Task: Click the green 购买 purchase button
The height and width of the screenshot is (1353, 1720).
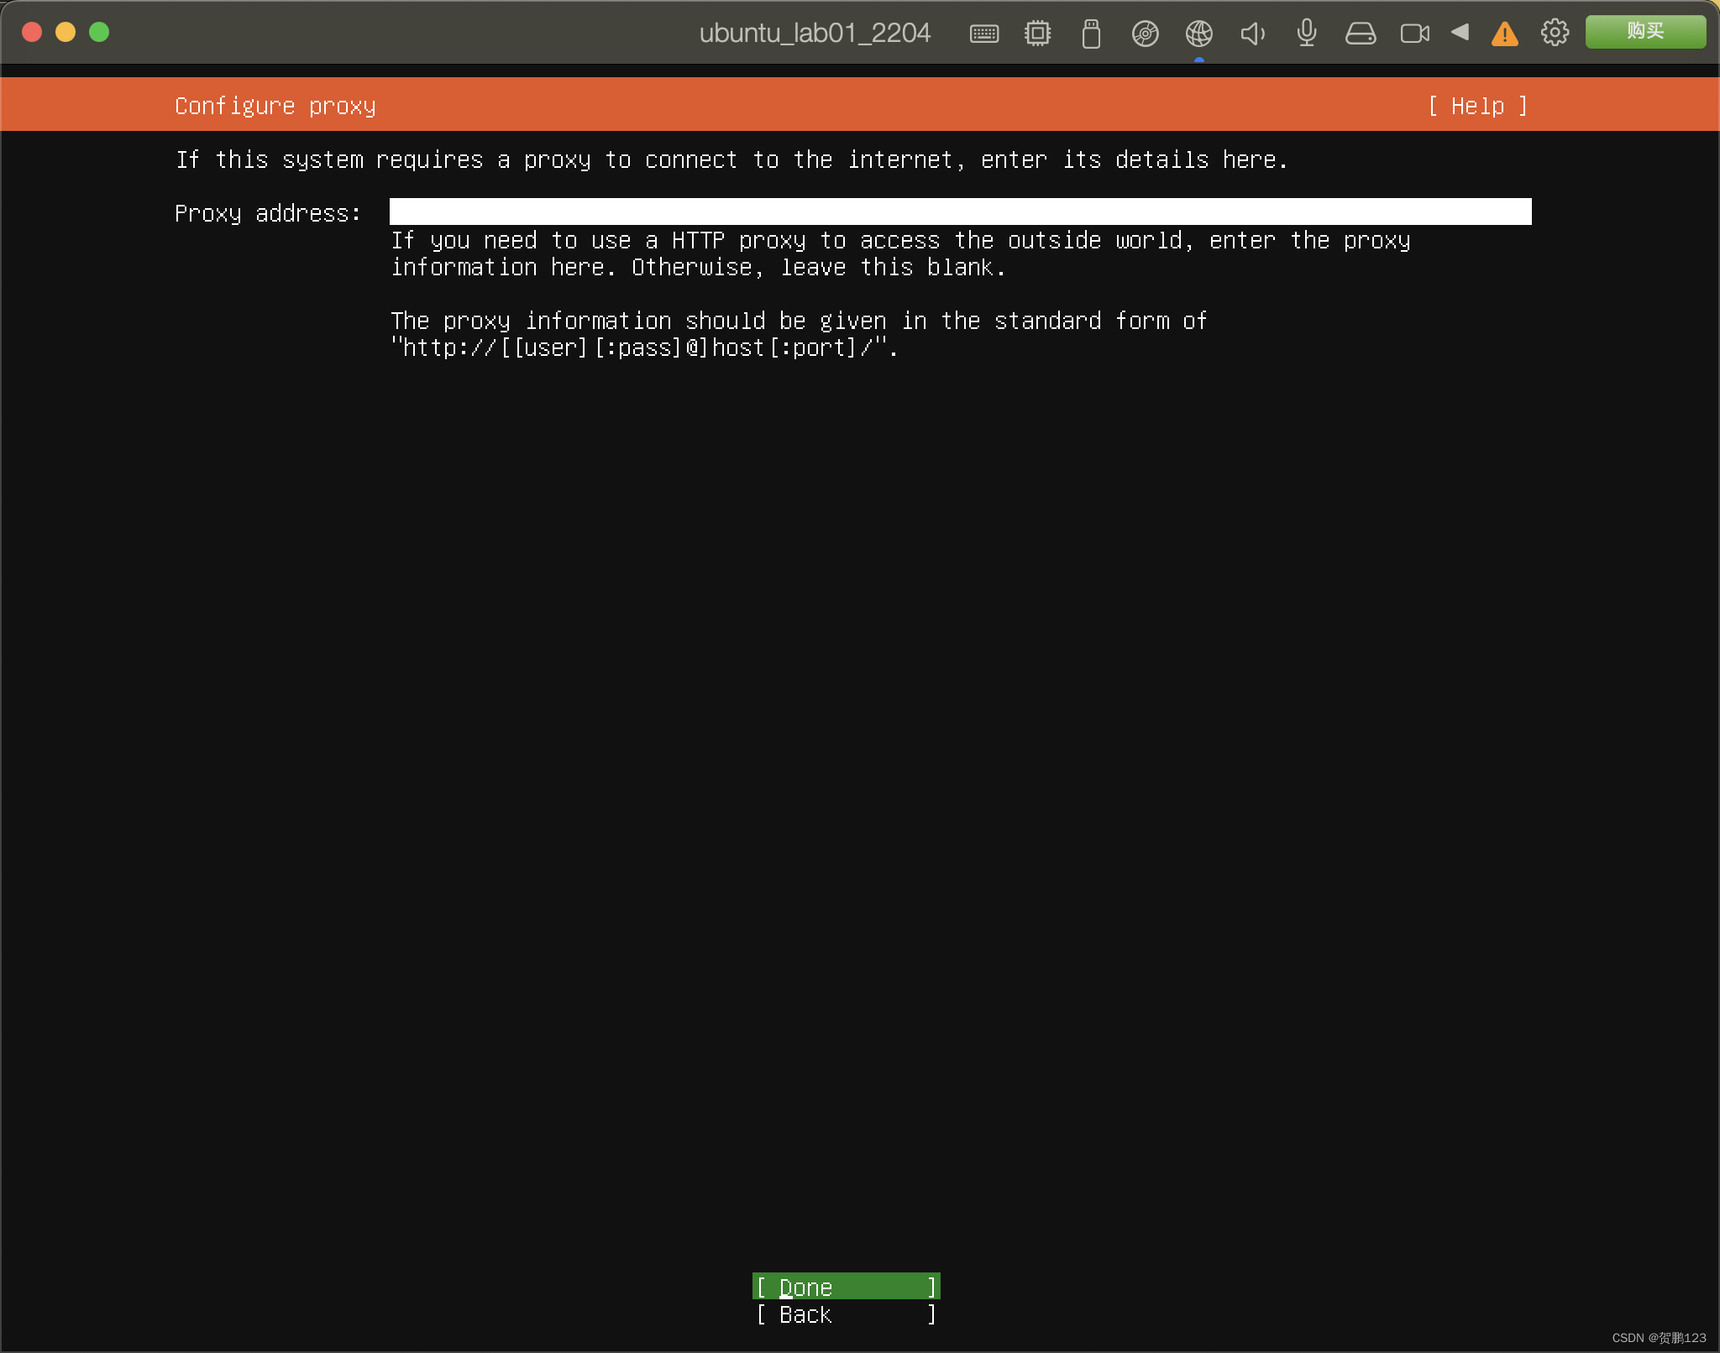Action: (1644, 32)
